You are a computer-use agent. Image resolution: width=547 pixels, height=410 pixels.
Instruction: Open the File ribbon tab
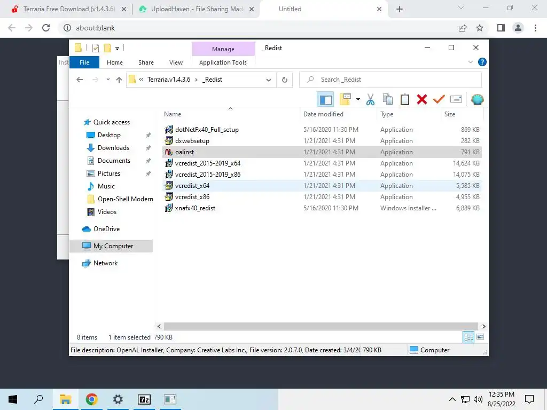[84, 62]
